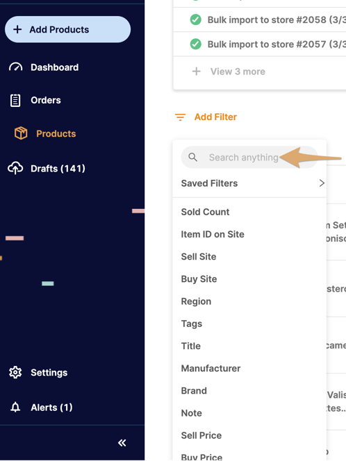
Task: Click the Add Products button
Action: coord(67,29)
